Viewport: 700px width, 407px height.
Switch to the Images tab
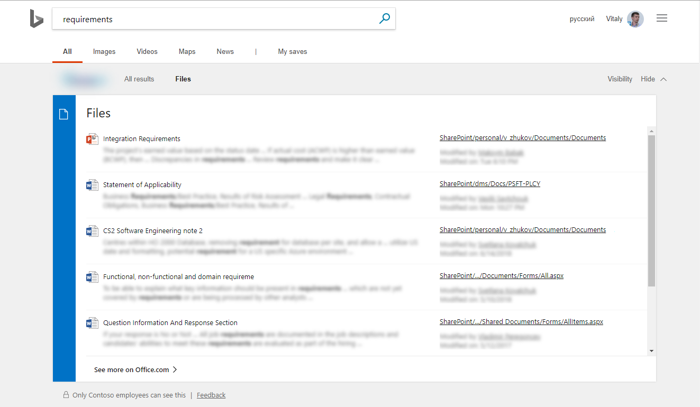pyautogui.click(x=104, y=51)
